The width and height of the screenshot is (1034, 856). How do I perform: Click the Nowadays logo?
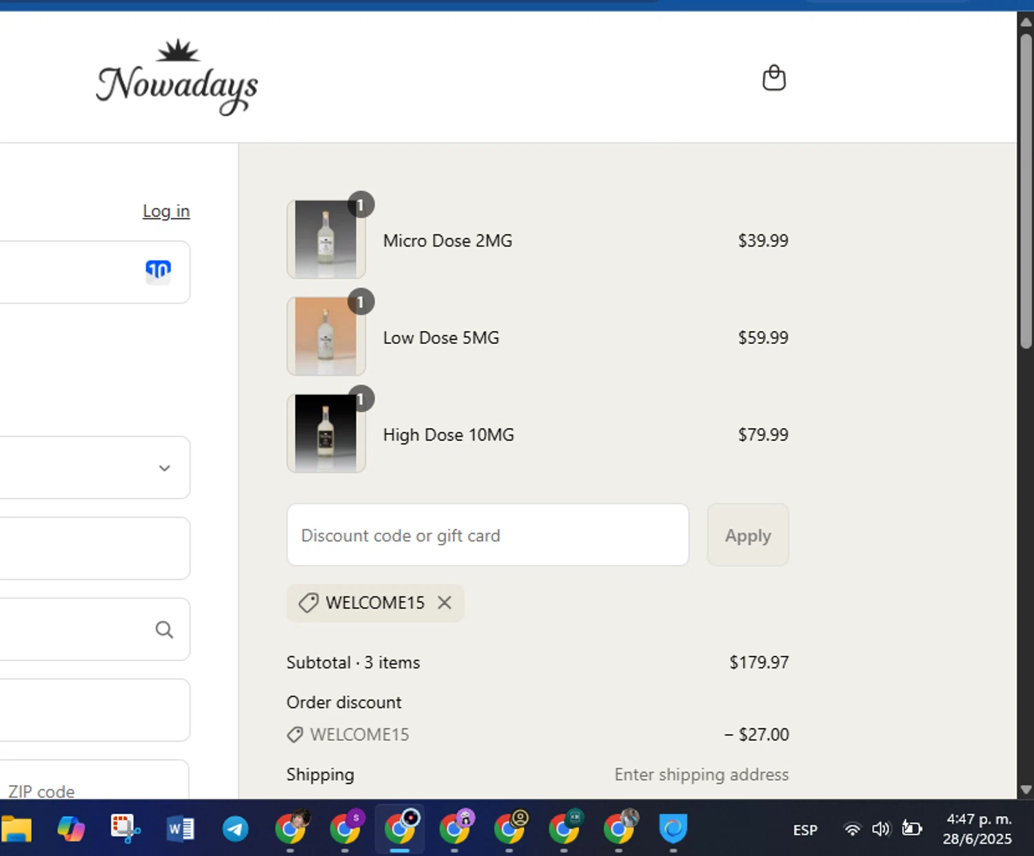click(177, 77)
